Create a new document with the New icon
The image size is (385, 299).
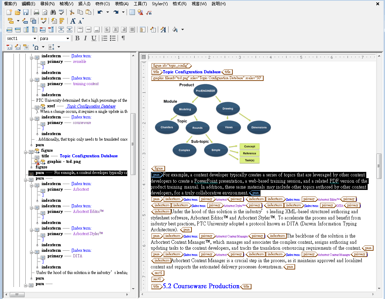click(9, 12)
